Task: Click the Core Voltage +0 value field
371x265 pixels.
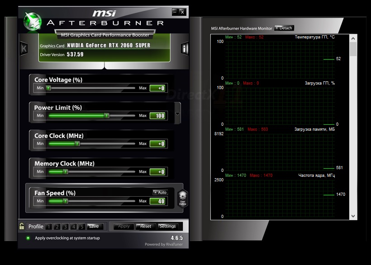Action: [157, 88]
